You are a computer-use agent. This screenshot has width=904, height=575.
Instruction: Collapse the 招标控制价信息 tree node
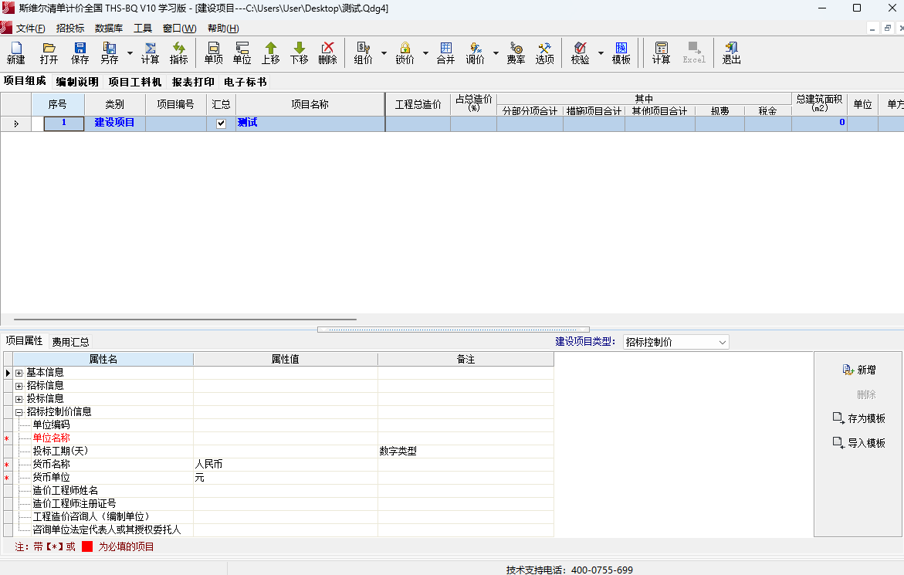(19, 412)
